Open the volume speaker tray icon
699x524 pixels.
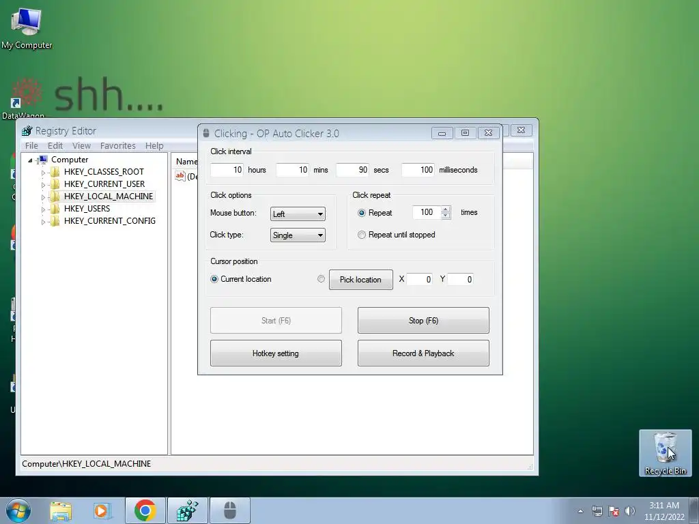click(x=630, y=511)
